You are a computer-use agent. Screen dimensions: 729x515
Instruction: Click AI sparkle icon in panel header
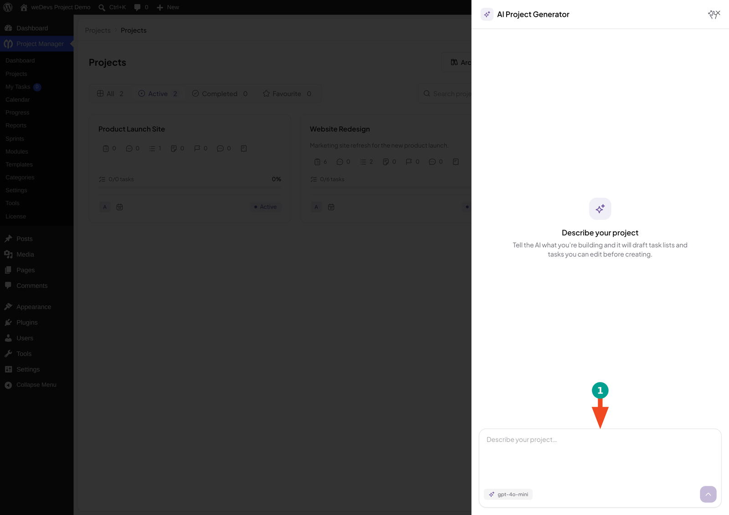[x=487, y=14]
